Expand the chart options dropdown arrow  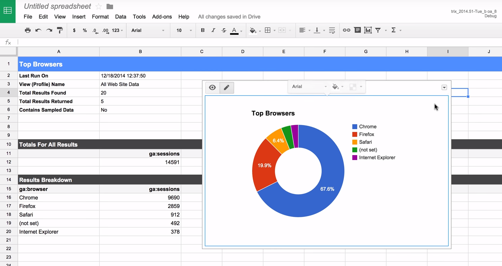pos(444,87)
